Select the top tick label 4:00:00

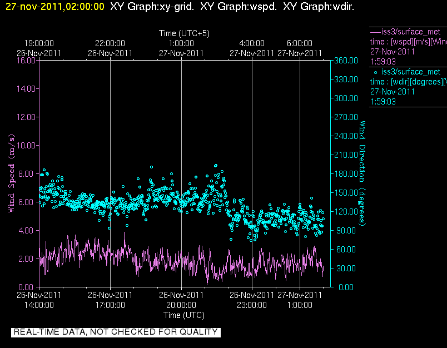pos(252,43)
